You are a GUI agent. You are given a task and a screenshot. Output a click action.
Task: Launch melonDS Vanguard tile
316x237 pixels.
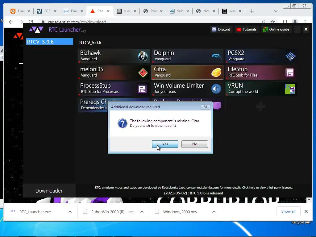[114, 72]
